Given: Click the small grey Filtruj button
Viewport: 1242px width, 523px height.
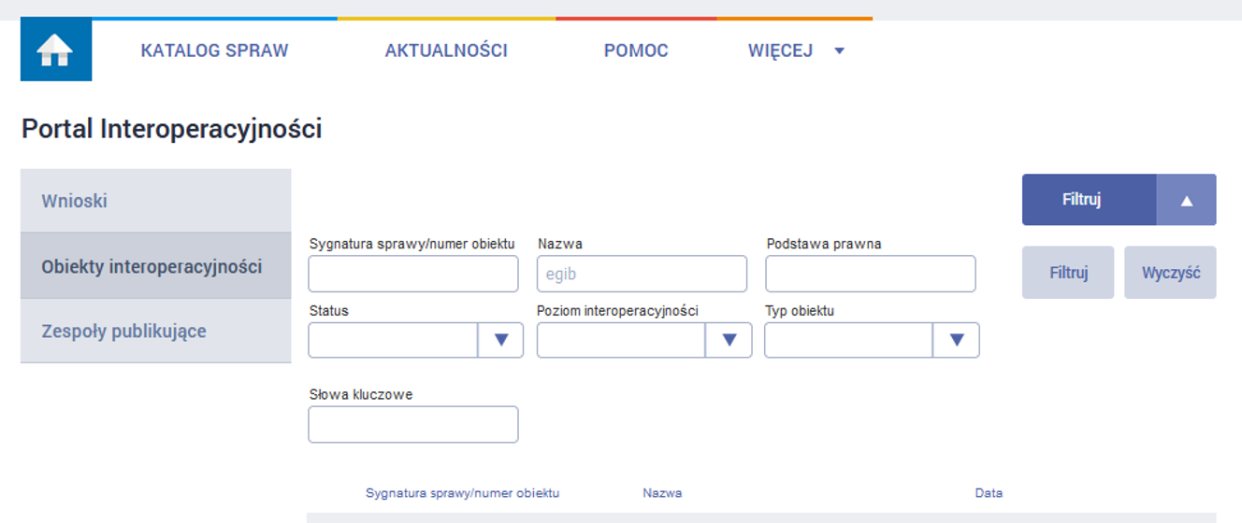Looking at the screenshot, I should click(1067, 273).
